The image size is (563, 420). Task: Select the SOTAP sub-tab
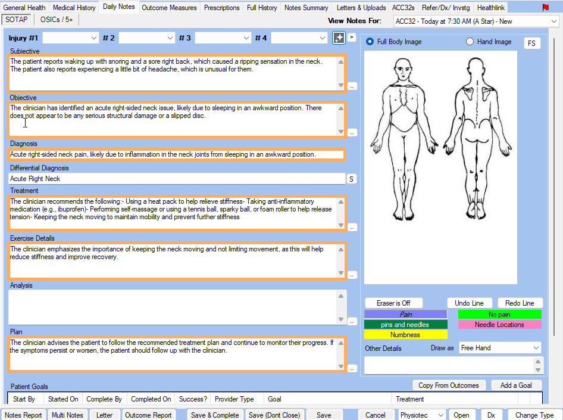17,20
